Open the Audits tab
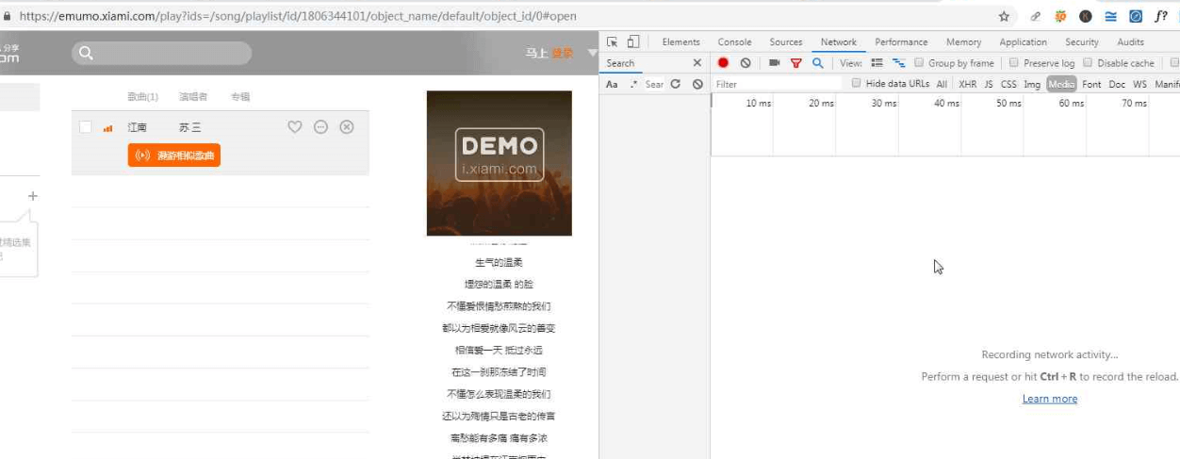The width and height of the screenshot is (1180, 459). 1130,41
